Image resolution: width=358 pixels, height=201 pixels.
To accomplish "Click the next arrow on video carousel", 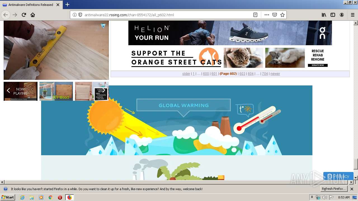I will click(104, 90).
